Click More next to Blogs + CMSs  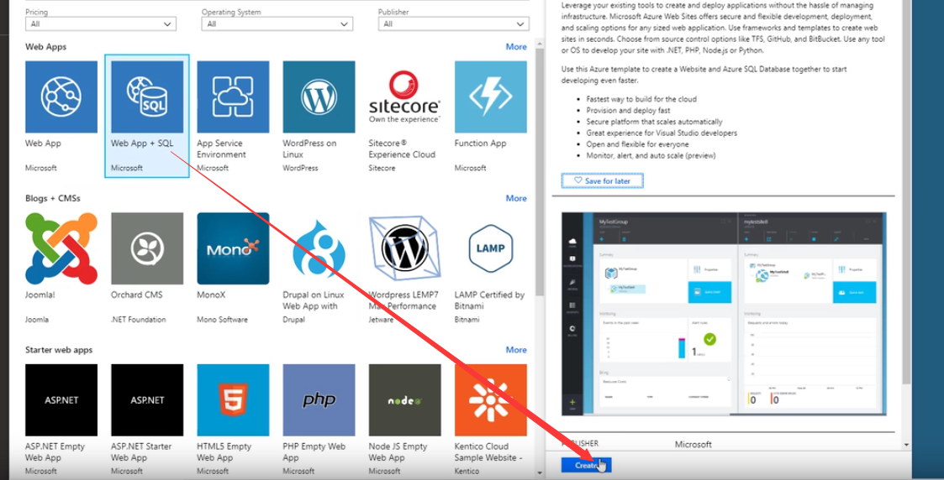[x=516, y=198]
